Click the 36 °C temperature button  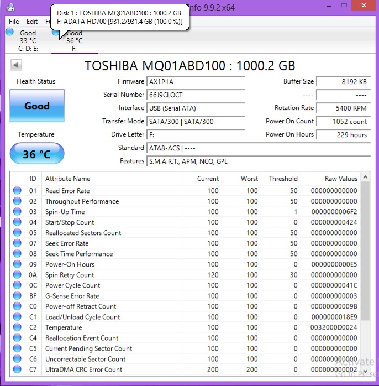37,154
